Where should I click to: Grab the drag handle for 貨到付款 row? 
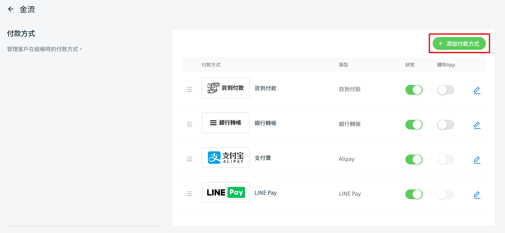pos(190,90)
